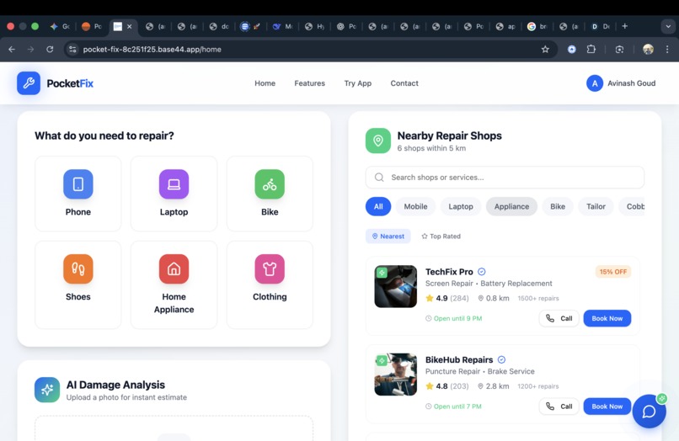Viewport: 679px width, 441px height.
Task: Select the Phone repair category icon
Action: tap(78, 184)
